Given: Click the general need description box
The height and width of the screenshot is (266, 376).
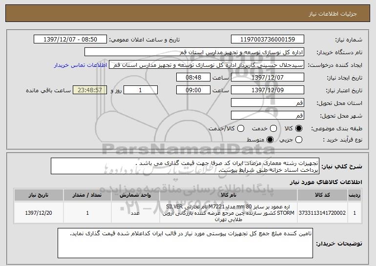Looking at the screenshot, I should (185, 166).
